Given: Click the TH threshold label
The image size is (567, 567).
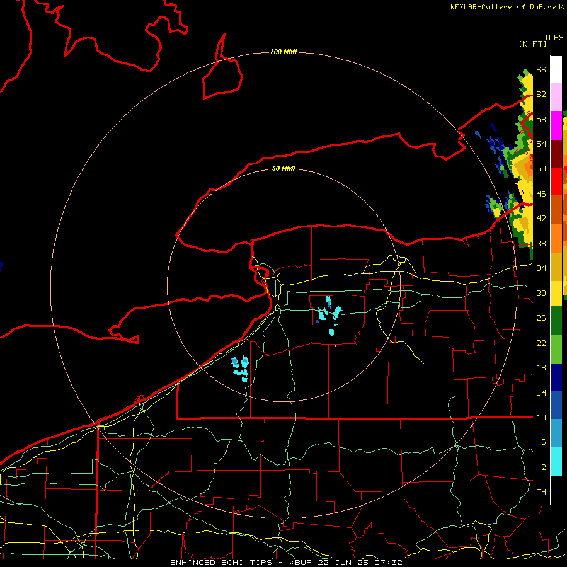Looking at the screenshot, I should (x=541, y=491).
